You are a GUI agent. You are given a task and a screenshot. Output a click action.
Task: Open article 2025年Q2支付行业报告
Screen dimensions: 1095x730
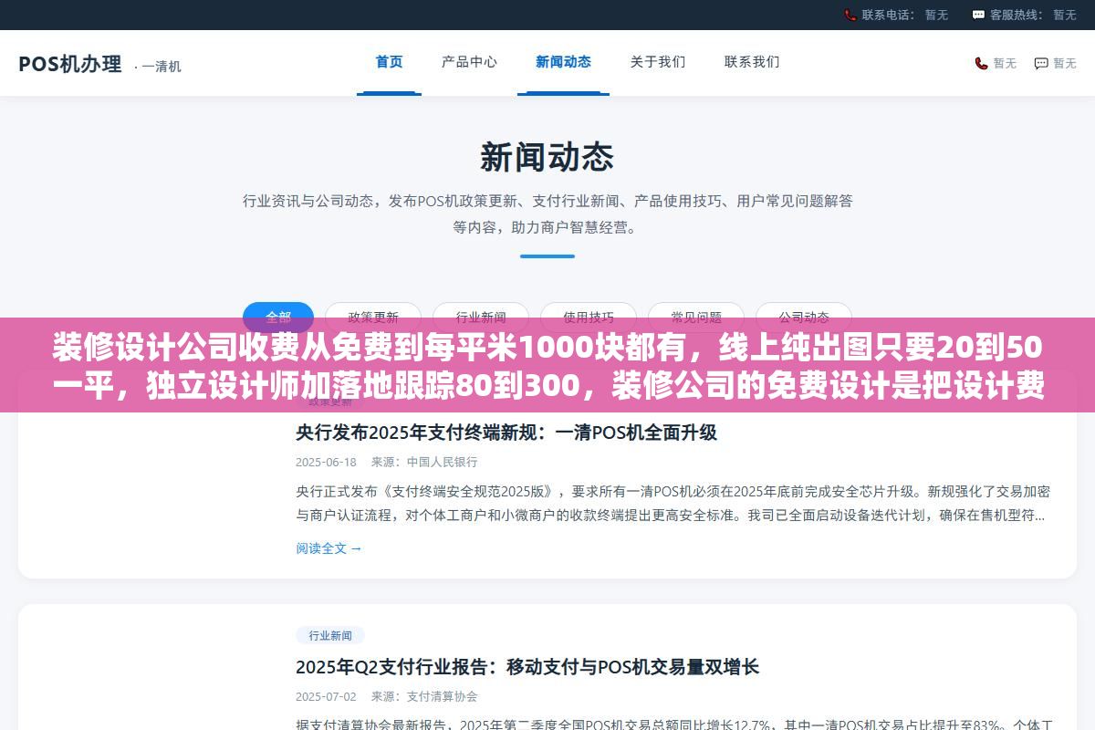527,667
